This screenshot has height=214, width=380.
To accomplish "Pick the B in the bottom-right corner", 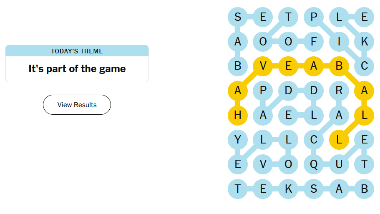I will pyautogui.click(x=364, y=189).
